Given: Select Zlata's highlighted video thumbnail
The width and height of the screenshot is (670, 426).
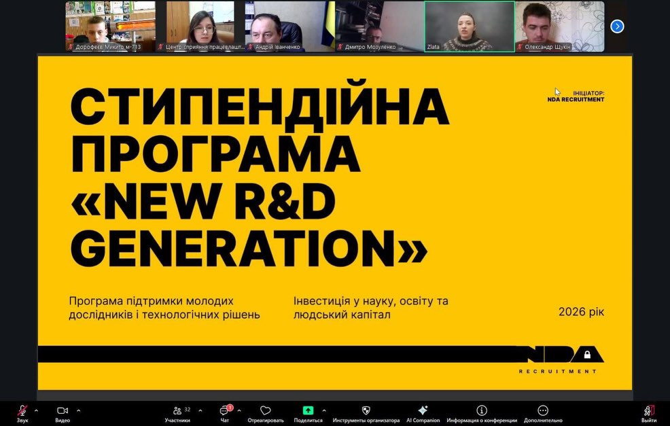Looking at the screenshot, I should tap(469, 26).
